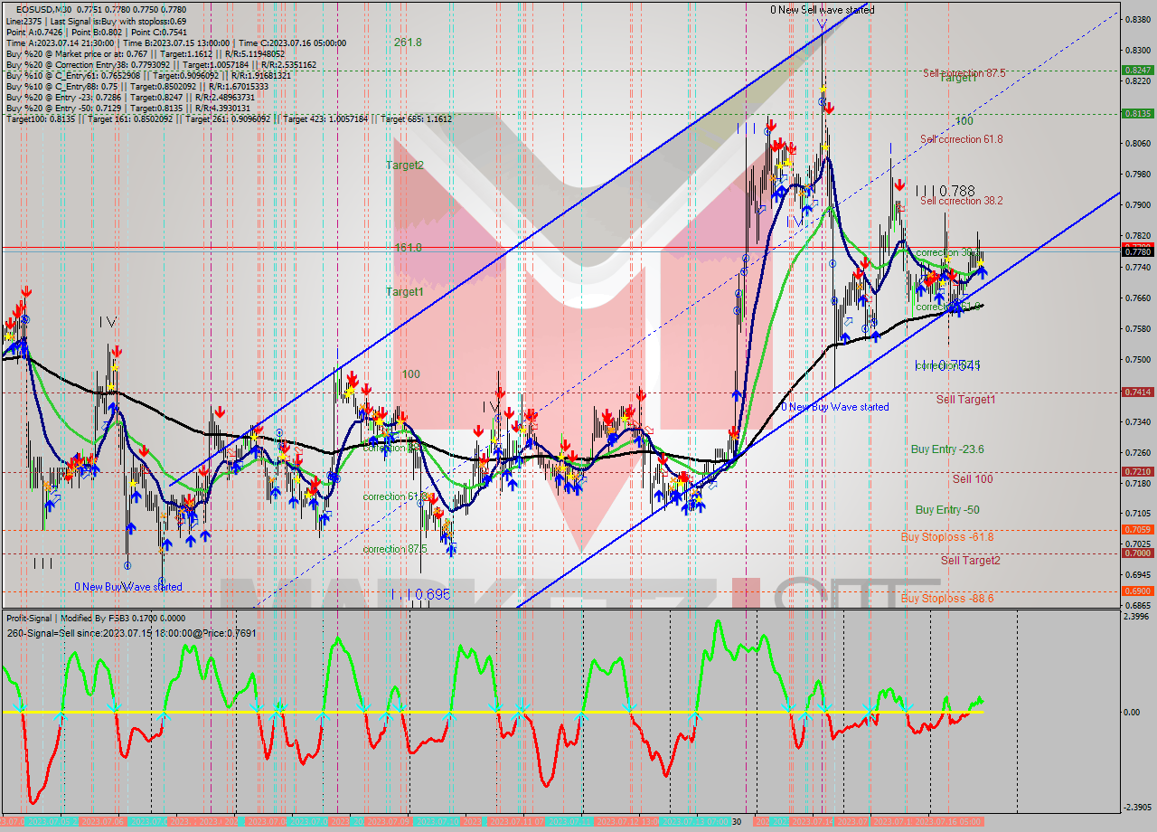This screenshot has width=1157, height=832.
Task: Click the orange 0.7059 price tag
Action: coord(1136,529)
